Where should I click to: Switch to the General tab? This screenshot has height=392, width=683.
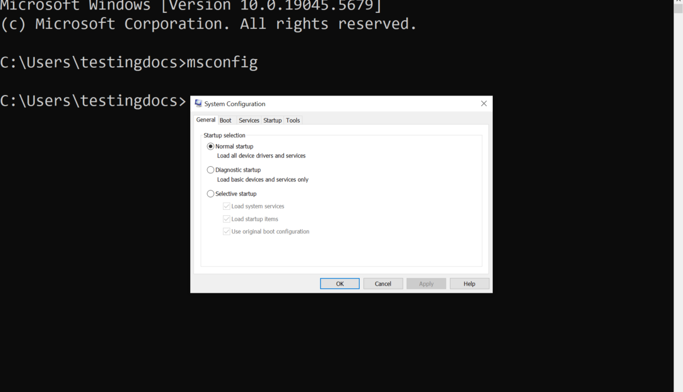(x=205, y=120)
